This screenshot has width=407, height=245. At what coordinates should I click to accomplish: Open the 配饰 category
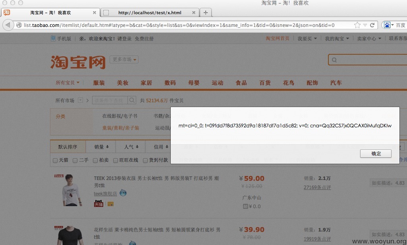[312, 83]
